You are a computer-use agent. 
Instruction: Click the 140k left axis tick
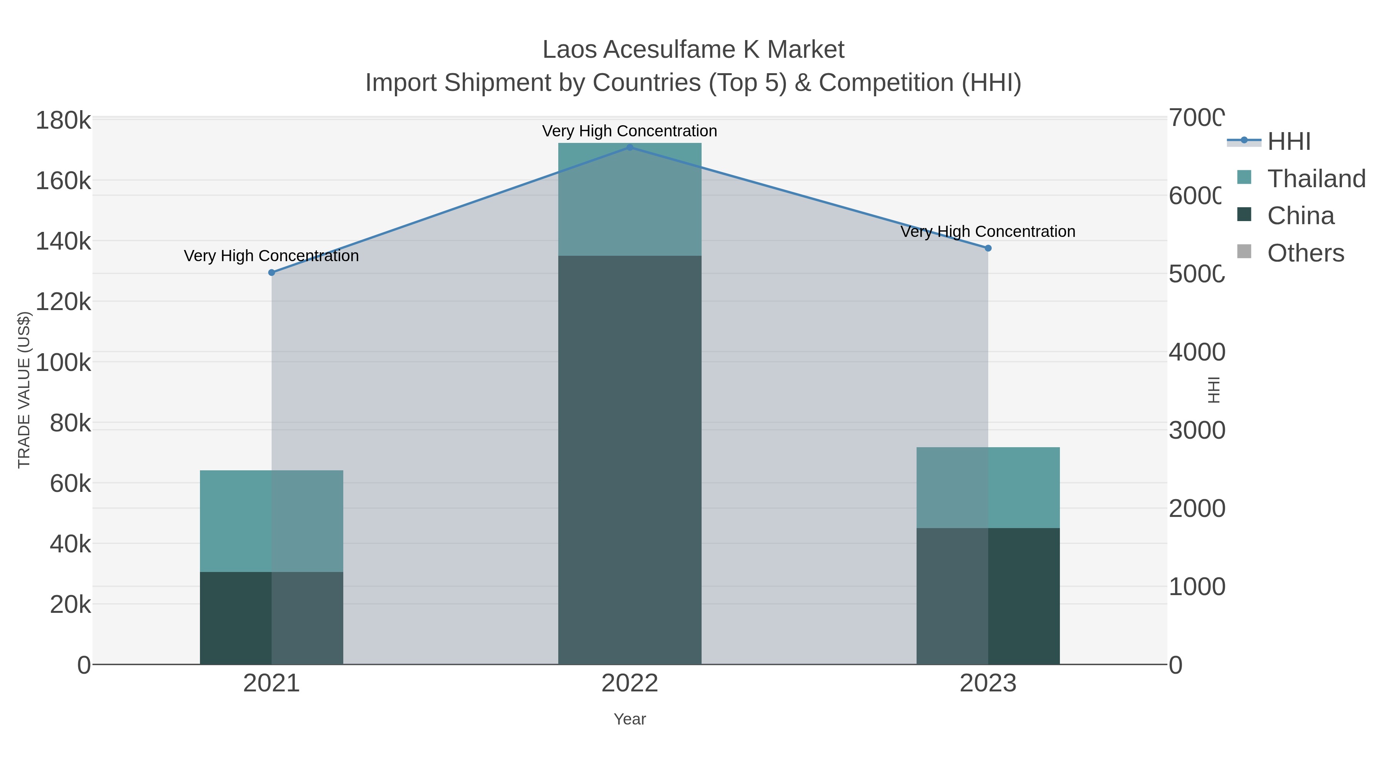pyautogui.click(x=63, y=242)
